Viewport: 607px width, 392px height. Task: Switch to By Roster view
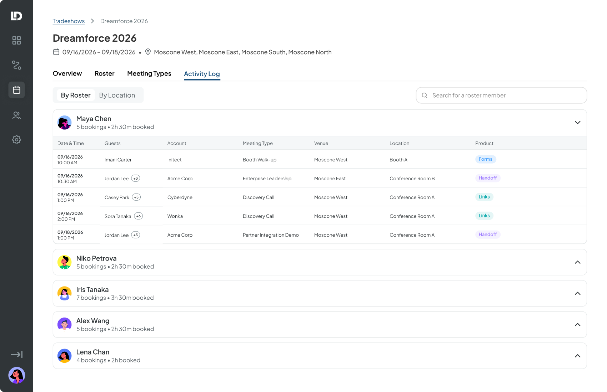[76, 95]
